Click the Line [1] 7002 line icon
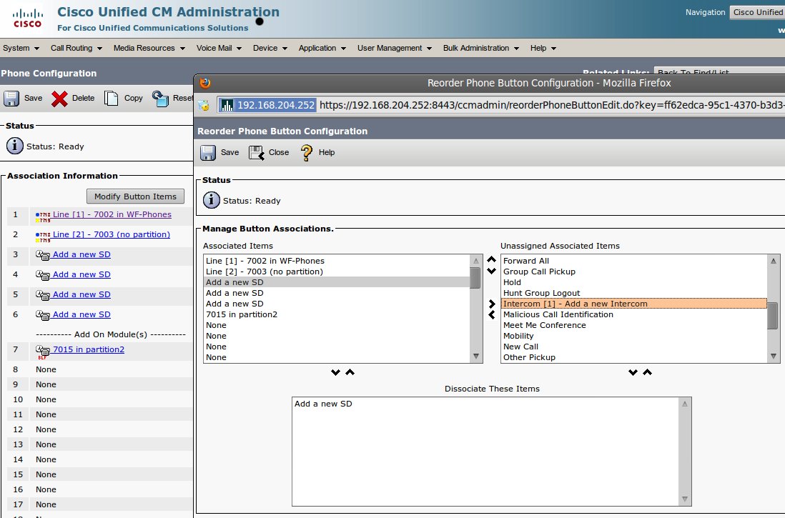The height and width of the screenshot is (518, 785). (x=43, y=216)
